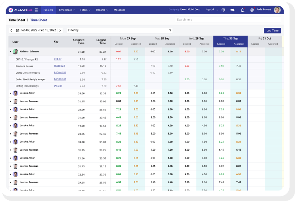The height and width of the screenshot is (201, 295).
Task: Open the notifications bell icon
Action: (243, 10)
